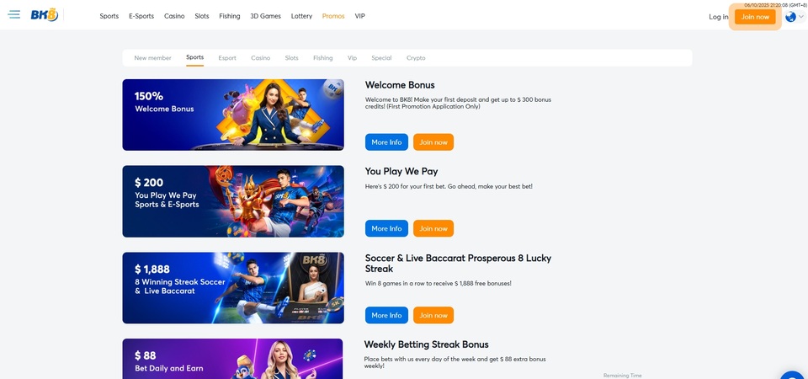Go to the Casino section
The height and width of the screenshot is (379, 808).
174,16
